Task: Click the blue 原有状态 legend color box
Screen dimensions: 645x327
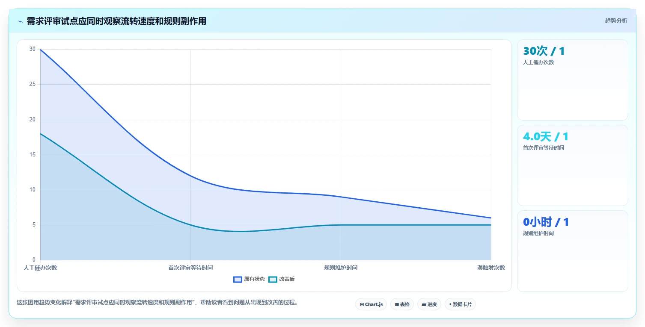Action: 238,279
